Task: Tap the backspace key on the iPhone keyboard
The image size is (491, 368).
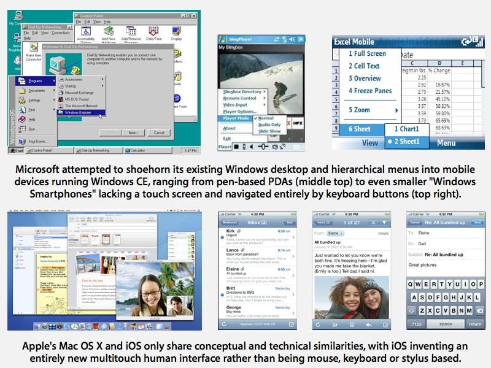Action: 479,310
